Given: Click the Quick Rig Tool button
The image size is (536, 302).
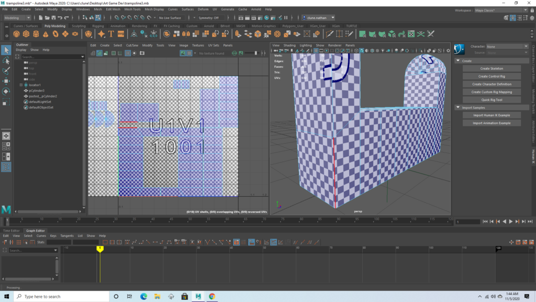Looking at the screenshot, I should pos(492,100).
